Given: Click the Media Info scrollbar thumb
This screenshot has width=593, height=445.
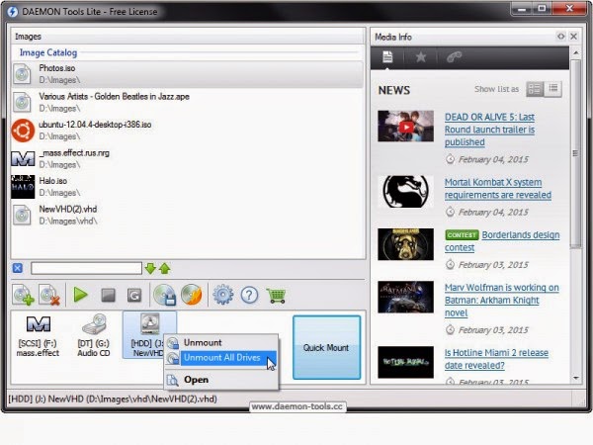Looking at the screenshot, I should [575, 153].
